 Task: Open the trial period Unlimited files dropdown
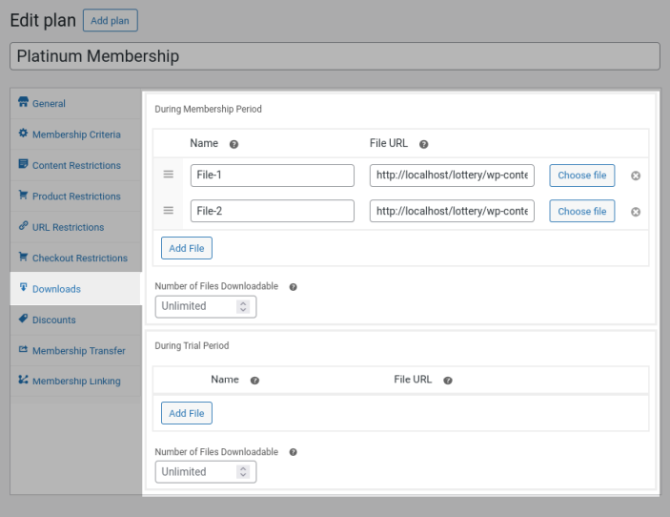coord(205,471)
